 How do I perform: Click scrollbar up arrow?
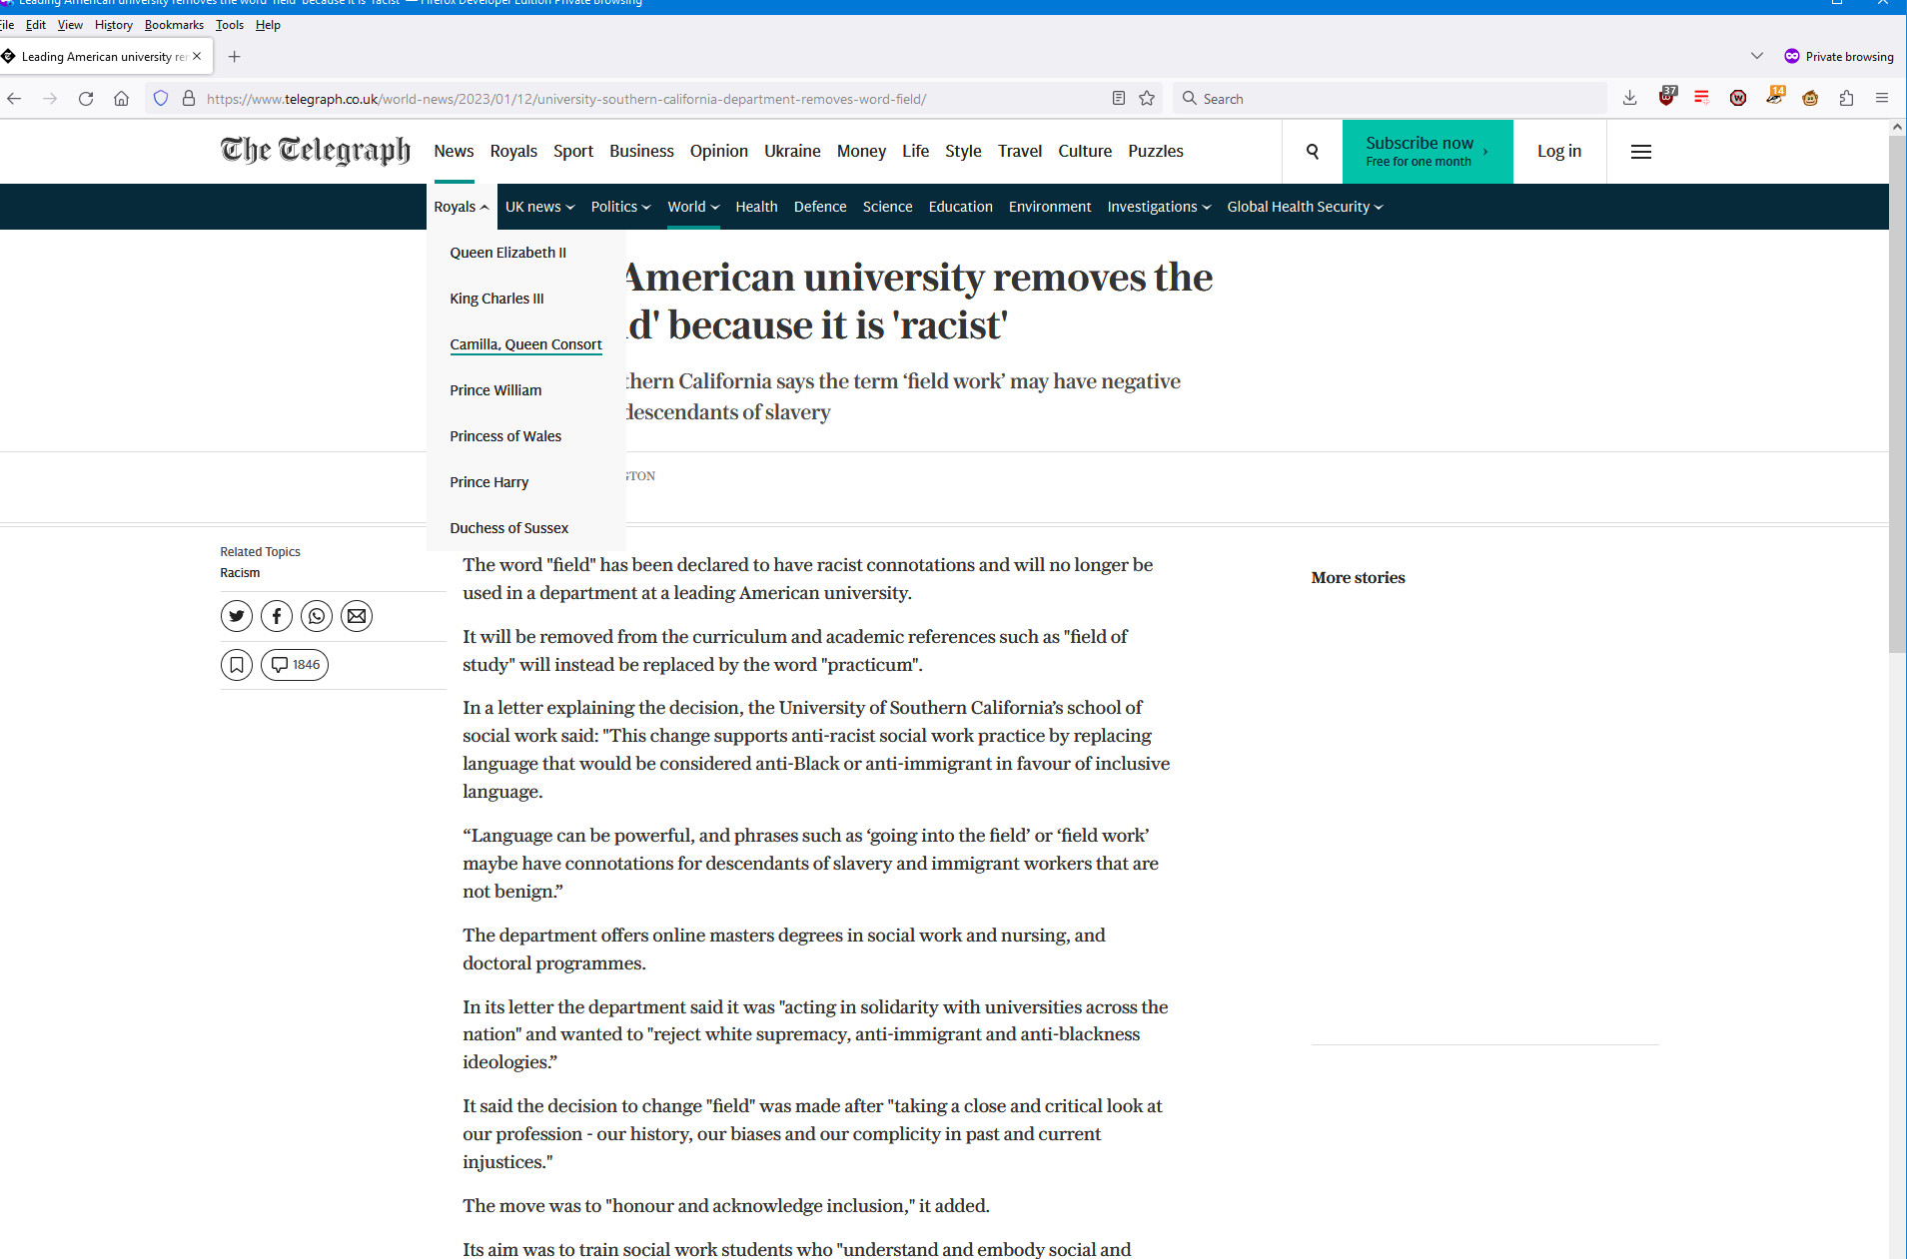point(1898,128)
